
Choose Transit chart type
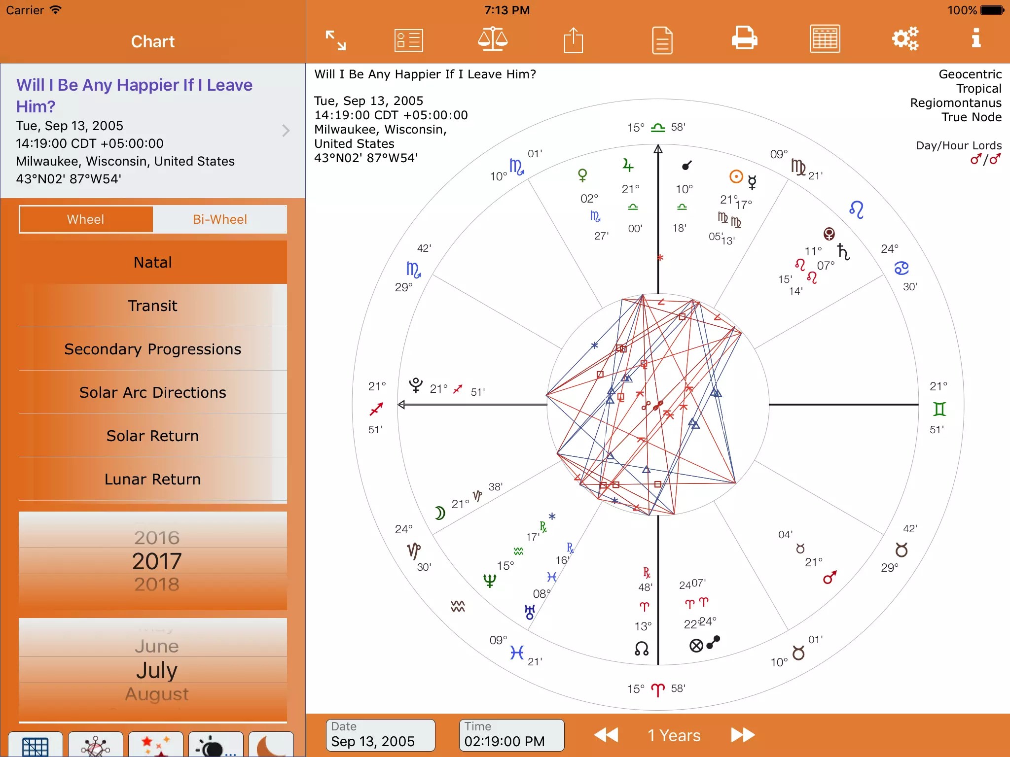(x=153, y=306)
